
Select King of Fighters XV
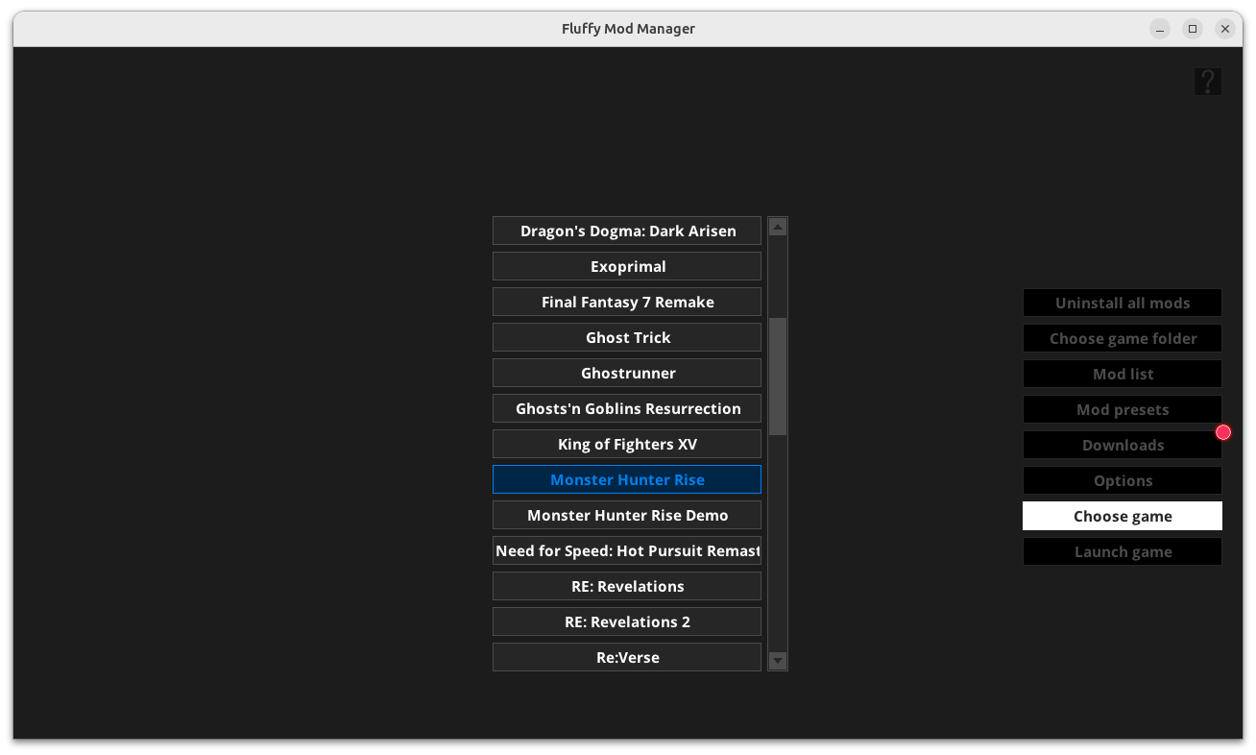627,444
